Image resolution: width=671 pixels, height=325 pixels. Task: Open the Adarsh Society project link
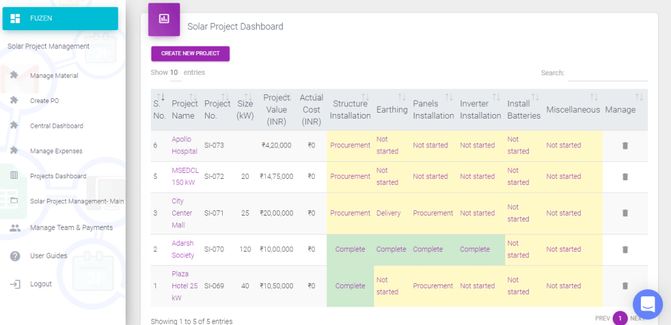(183, 249)
